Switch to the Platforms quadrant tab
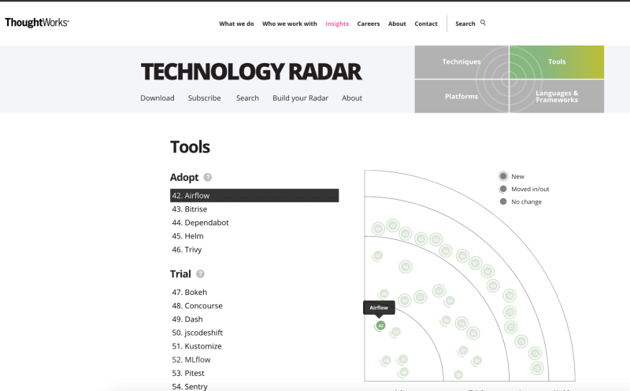 [x=461, y=96]
